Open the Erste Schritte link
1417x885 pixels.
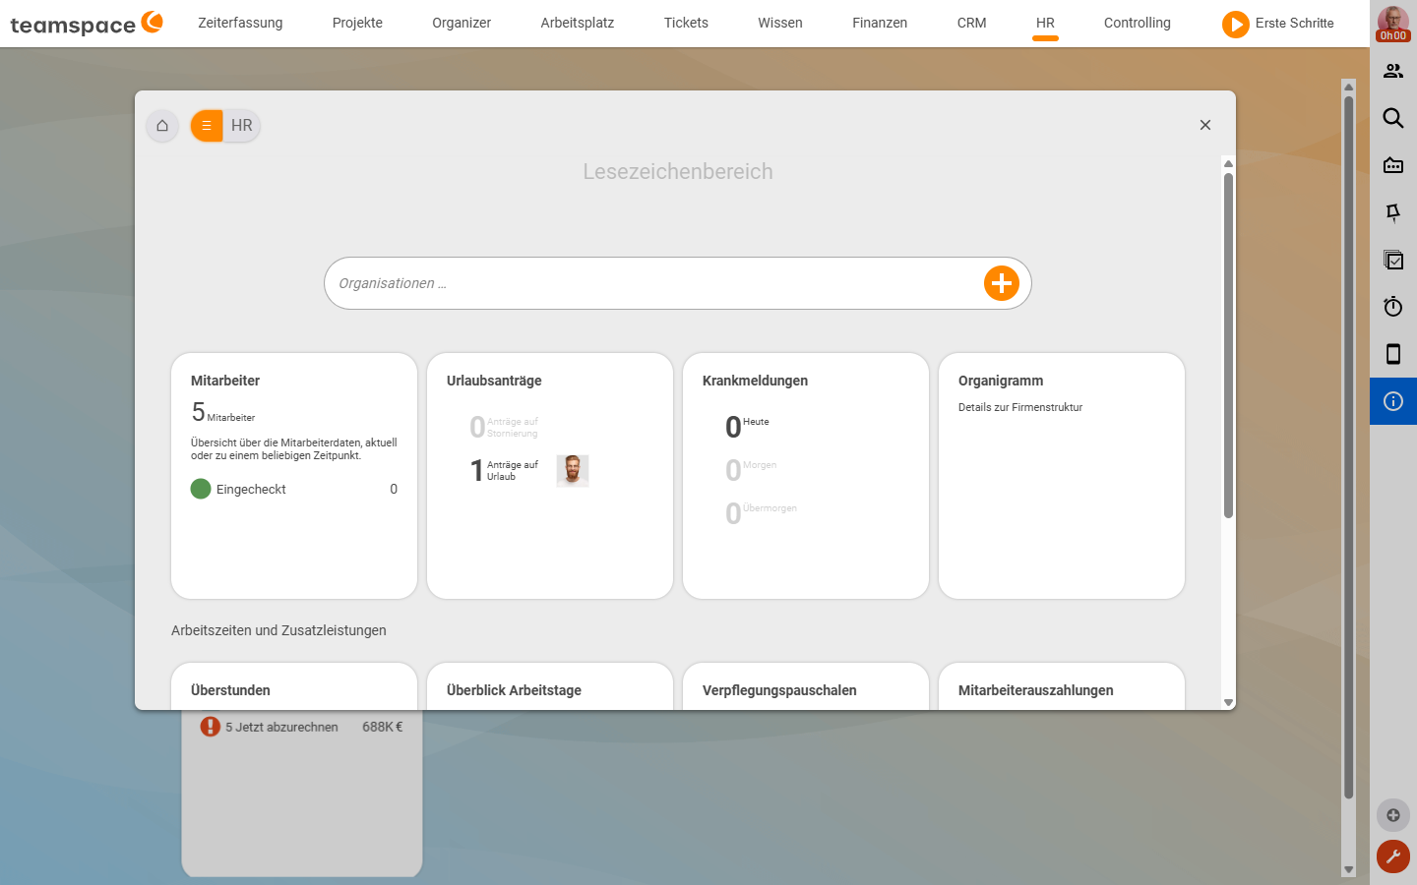tap(1295, 23)
